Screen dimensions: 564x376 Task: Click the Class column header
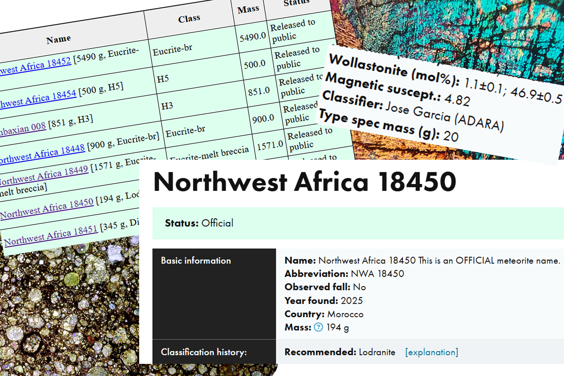(x=189, y=19)
